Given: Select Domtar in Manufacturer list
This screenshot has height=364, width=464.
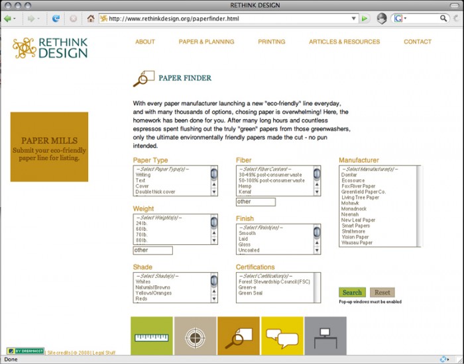Looking at the screenshot, I should (349, 175).
